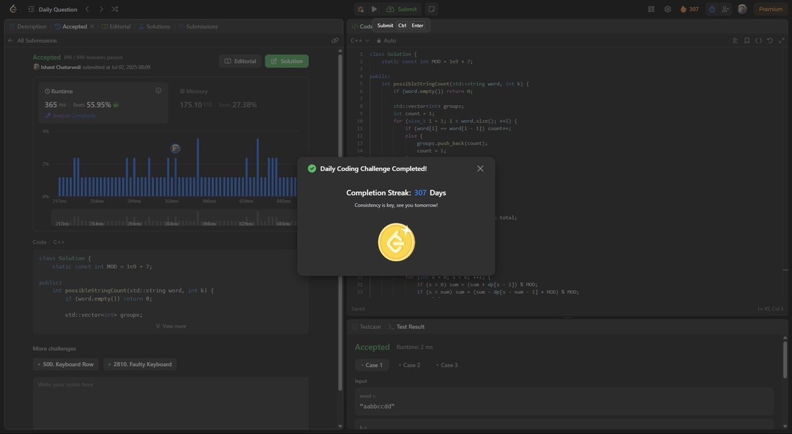Open the profile avatar menu
The image size is (792, 434).
[742, 9]
